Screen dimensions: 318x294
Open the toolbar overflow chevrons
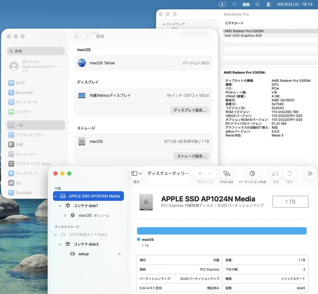pos(310,174)
